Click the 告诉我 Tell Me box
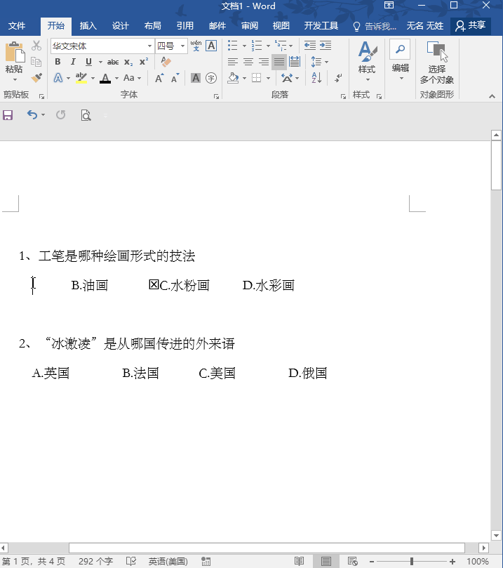Viewport: 503px width, 568px height. point(375,26)
